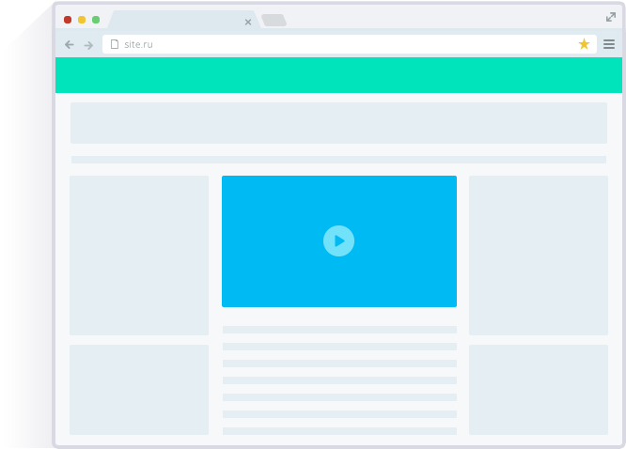
Task: Click the fullscreen expand arrows icon
Action: 610,17
